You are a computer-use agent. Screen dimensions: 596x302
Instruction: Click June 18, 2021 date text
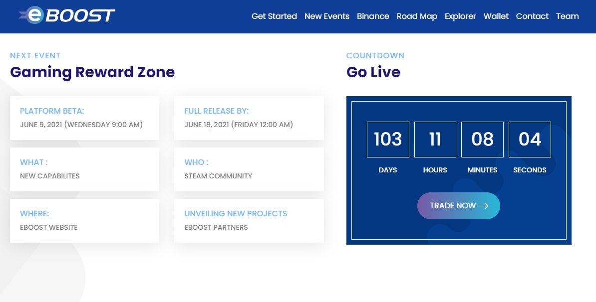coord(239,125)
